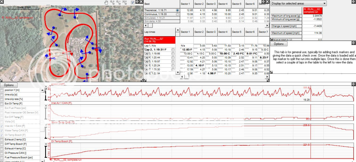Select the Theoretical best lap radio button

point(178,10)
